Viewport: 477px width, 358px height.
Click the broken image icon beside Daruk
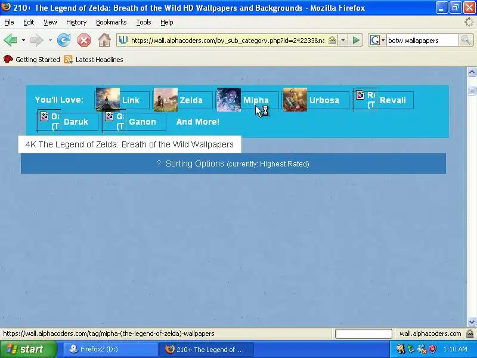click(44, 116)
